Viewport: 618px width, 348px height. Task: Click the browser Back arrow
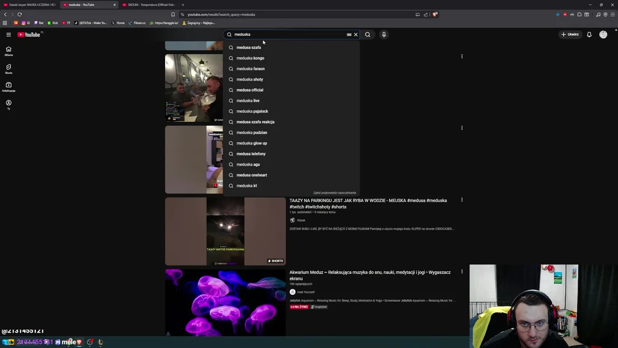pos(5,14)
